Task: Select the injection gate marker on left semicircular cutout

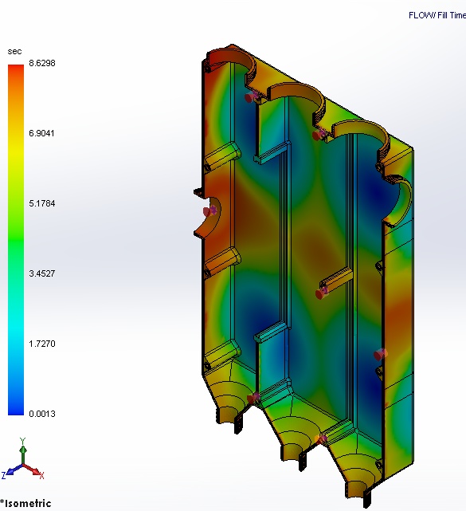Action: click(210, 211)
